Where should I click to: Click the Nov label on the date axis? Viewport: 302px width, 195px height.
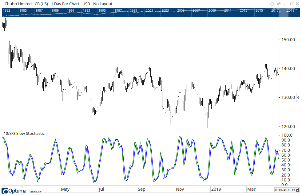pyautogui.click(x=180, y=189)
